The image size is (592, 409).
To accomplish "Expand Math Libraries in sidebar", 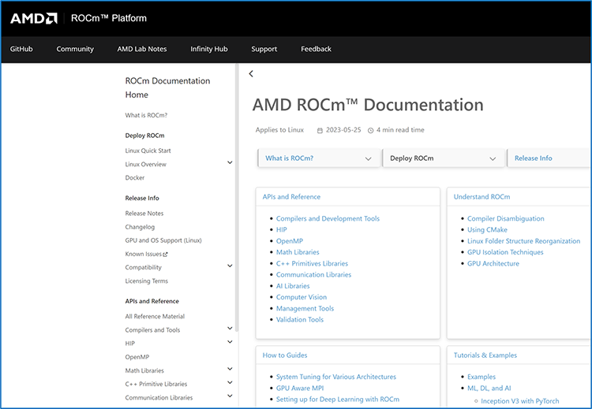I will tap(230, 369).
